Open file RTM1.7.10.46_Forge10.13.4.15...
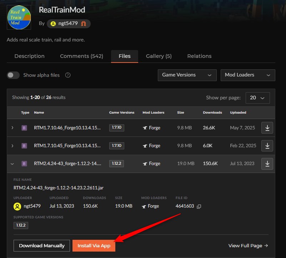 click(67, 128)
